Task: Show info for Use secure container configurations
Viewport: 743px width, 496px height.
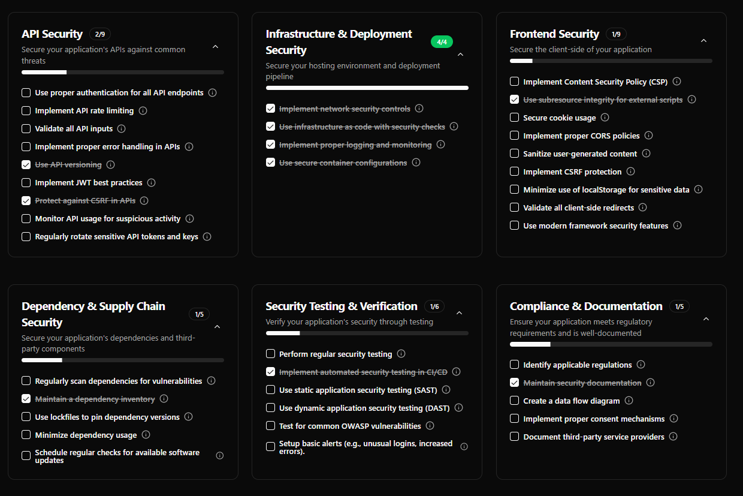Action: [x=416, y=163]
